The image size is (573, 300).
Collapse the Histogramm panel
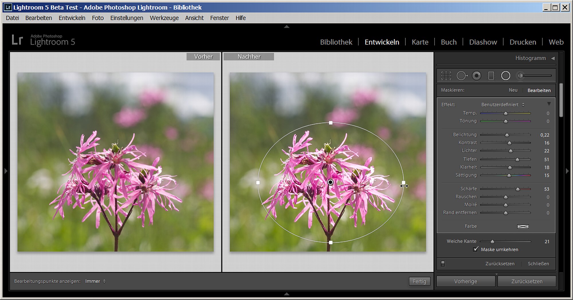(x=553, y=58)
